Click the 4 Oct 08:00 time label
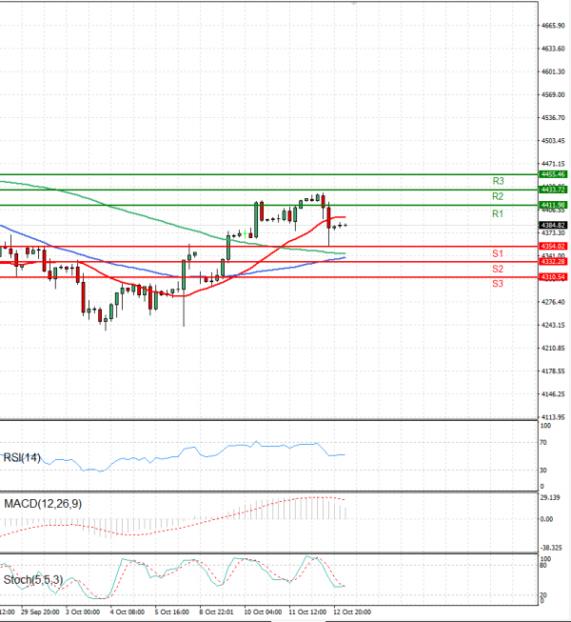 (x=128, y=612)
